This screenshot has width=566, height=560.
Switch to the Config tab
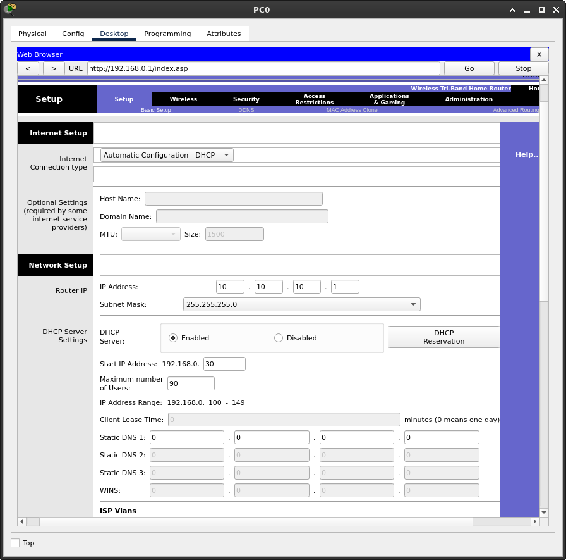tap(73, 34)
